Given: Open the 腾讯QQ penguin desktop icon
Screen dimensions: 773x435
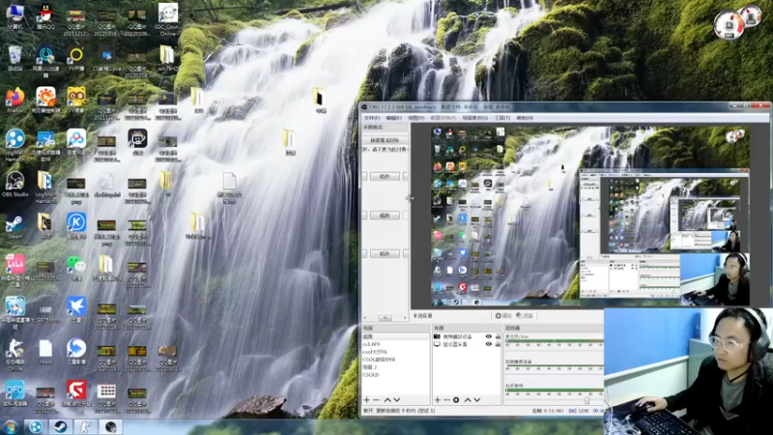Looking at the screenshot, I should pyautogui.click(x=45, y=17).
